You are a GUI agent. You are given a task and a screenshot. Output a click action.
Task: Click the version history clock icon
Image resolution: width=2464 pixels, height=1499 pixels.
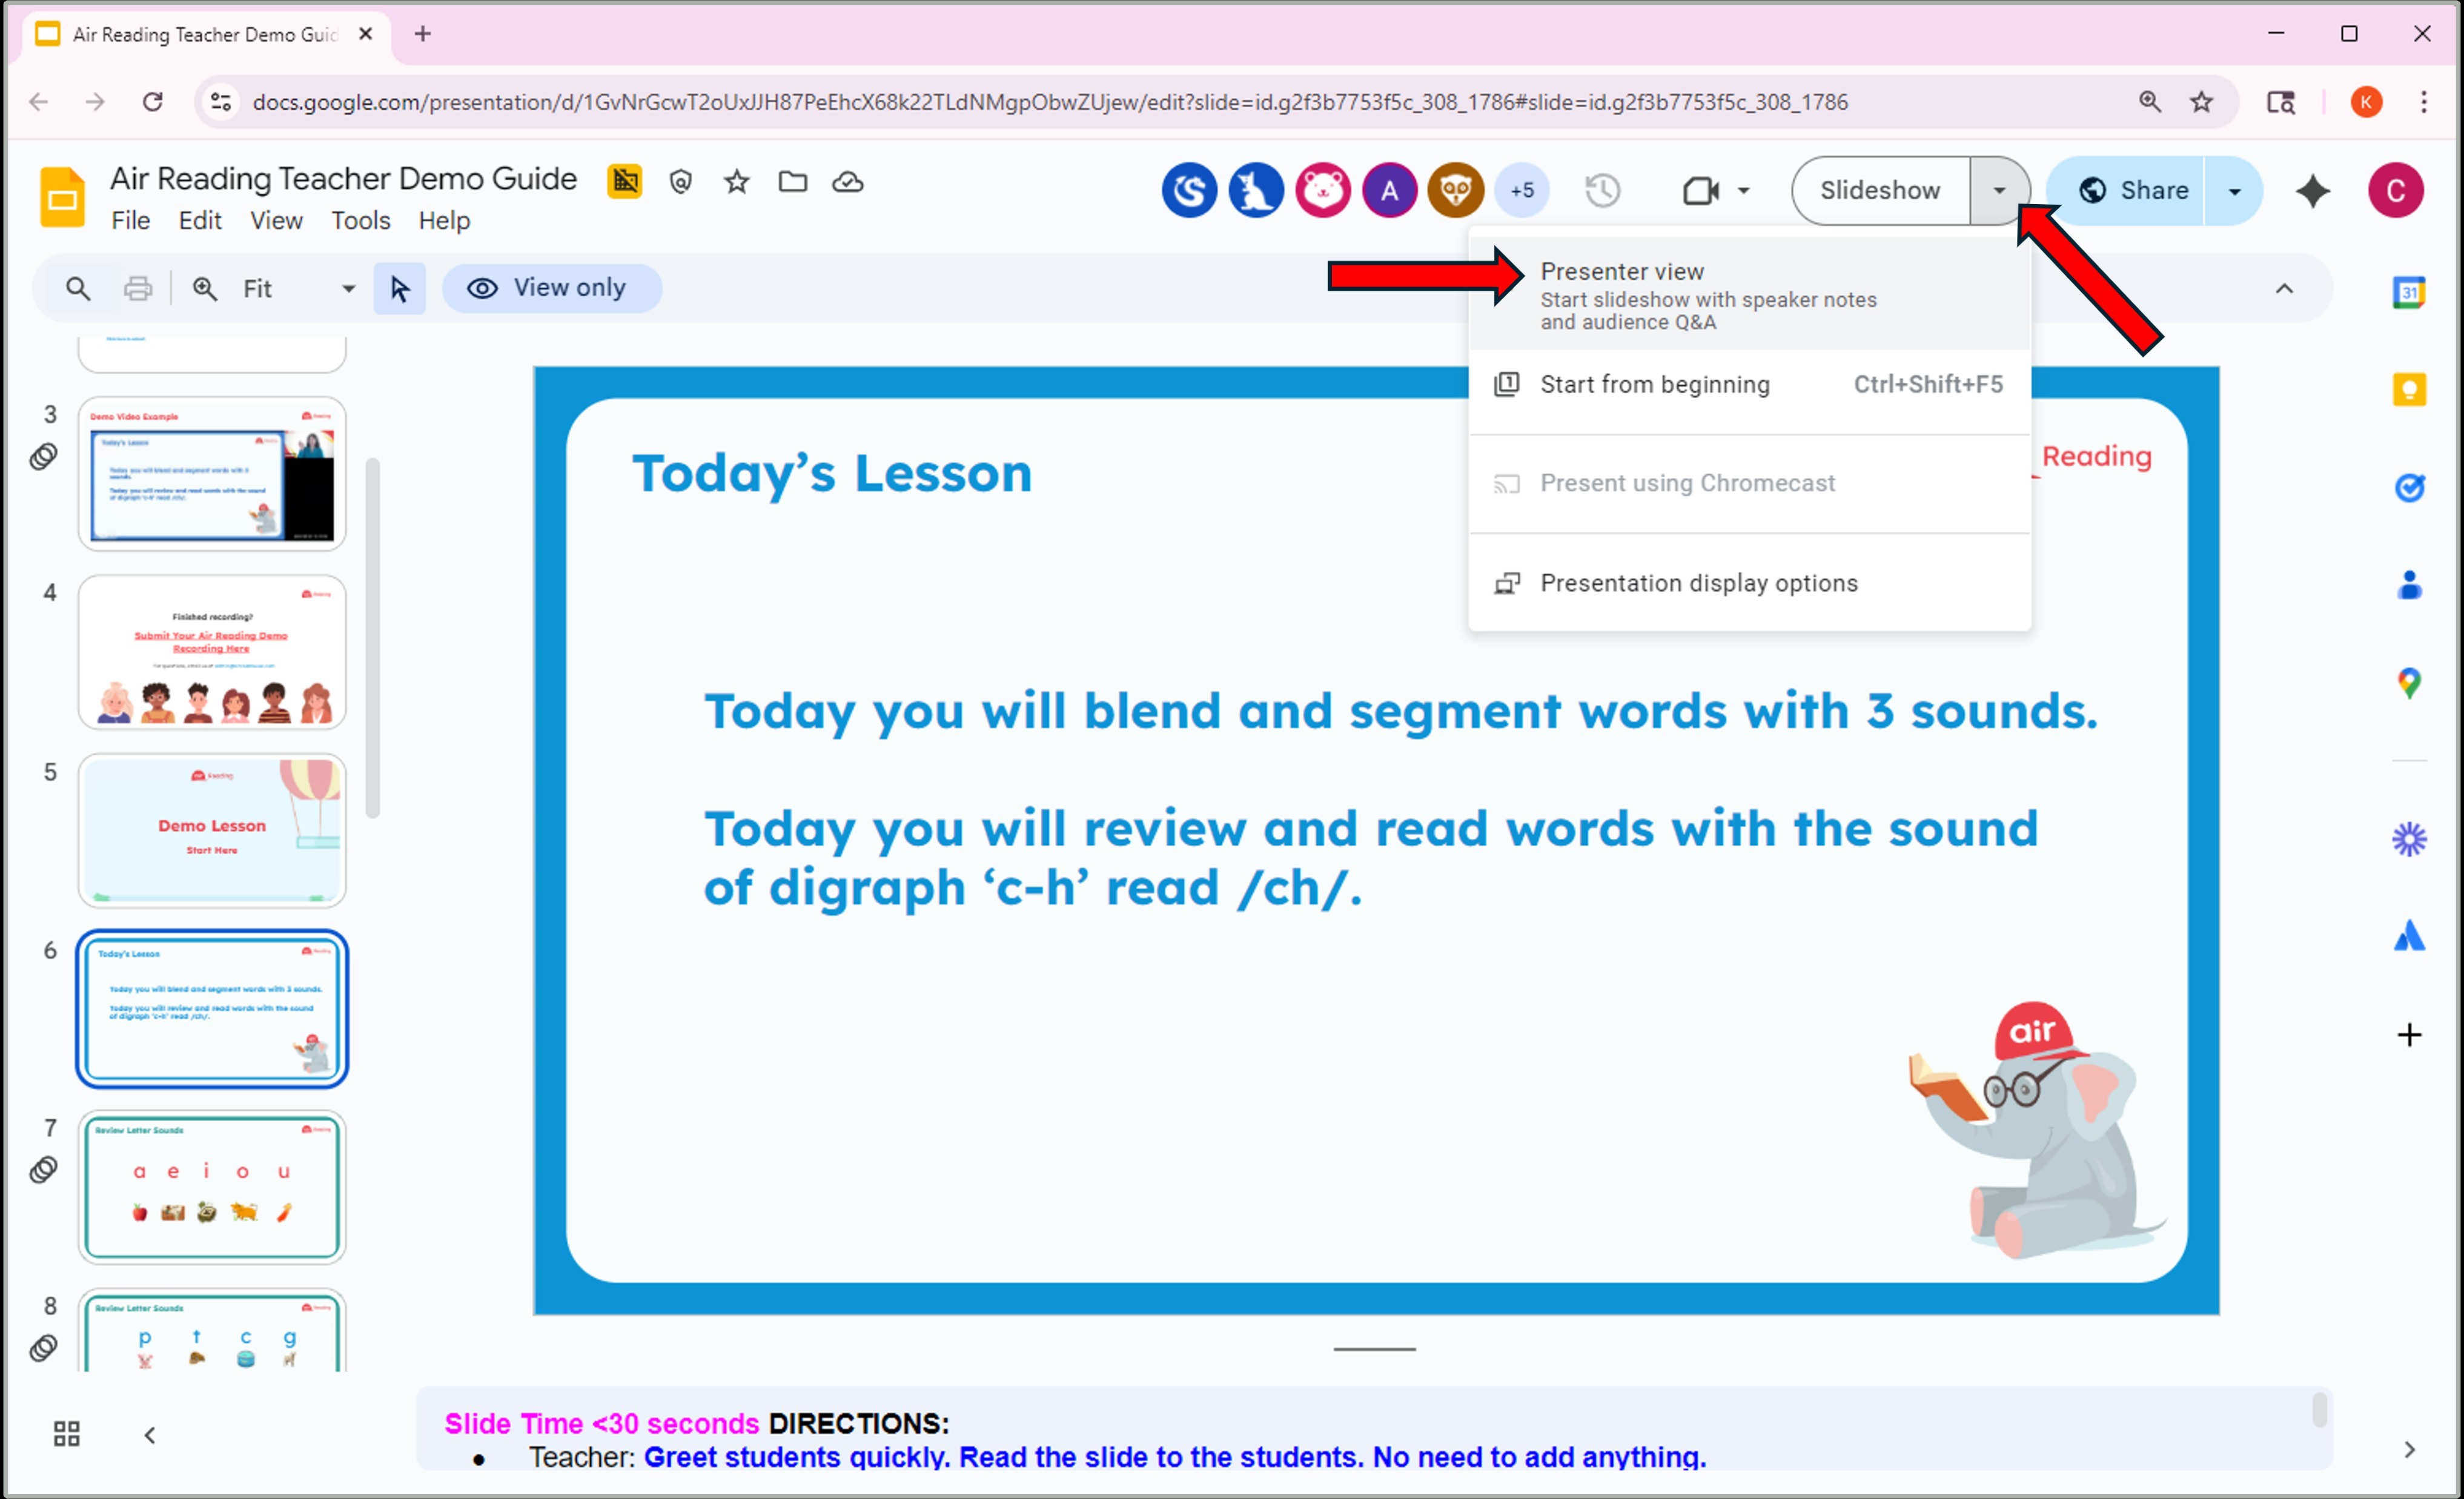[1602, 190]
